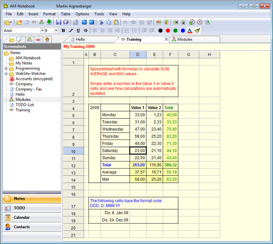This screenshot has width=273, height=244.
Task: Open the Arial font name dropdown
Action: click(x=42, y=31)
